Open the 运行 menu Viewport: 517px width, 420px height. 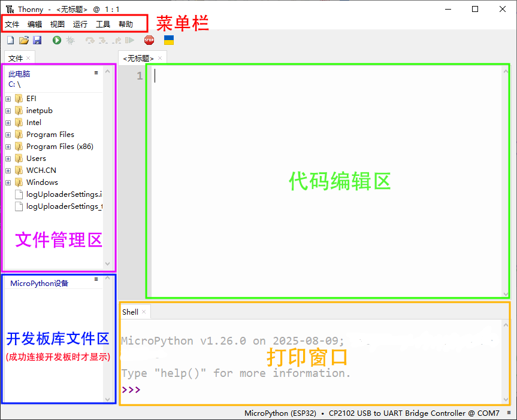80,25
